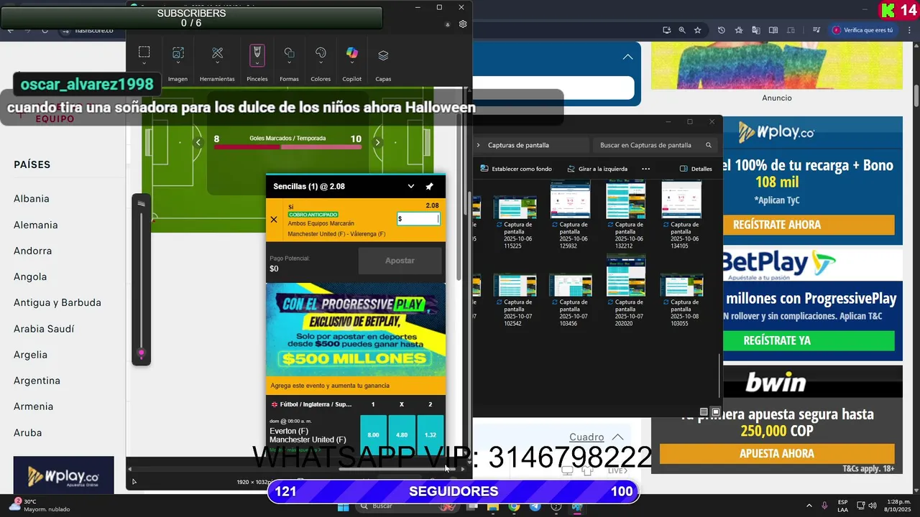
Task: Toggle the Detalles pane in Explorer
Action: coord(696,169)
